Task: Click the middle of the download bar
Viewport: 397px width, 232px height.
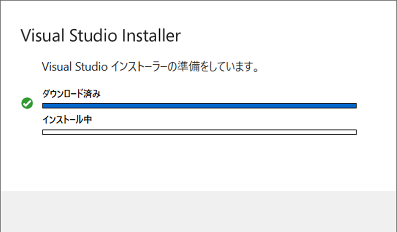Action: pos(199,106)
